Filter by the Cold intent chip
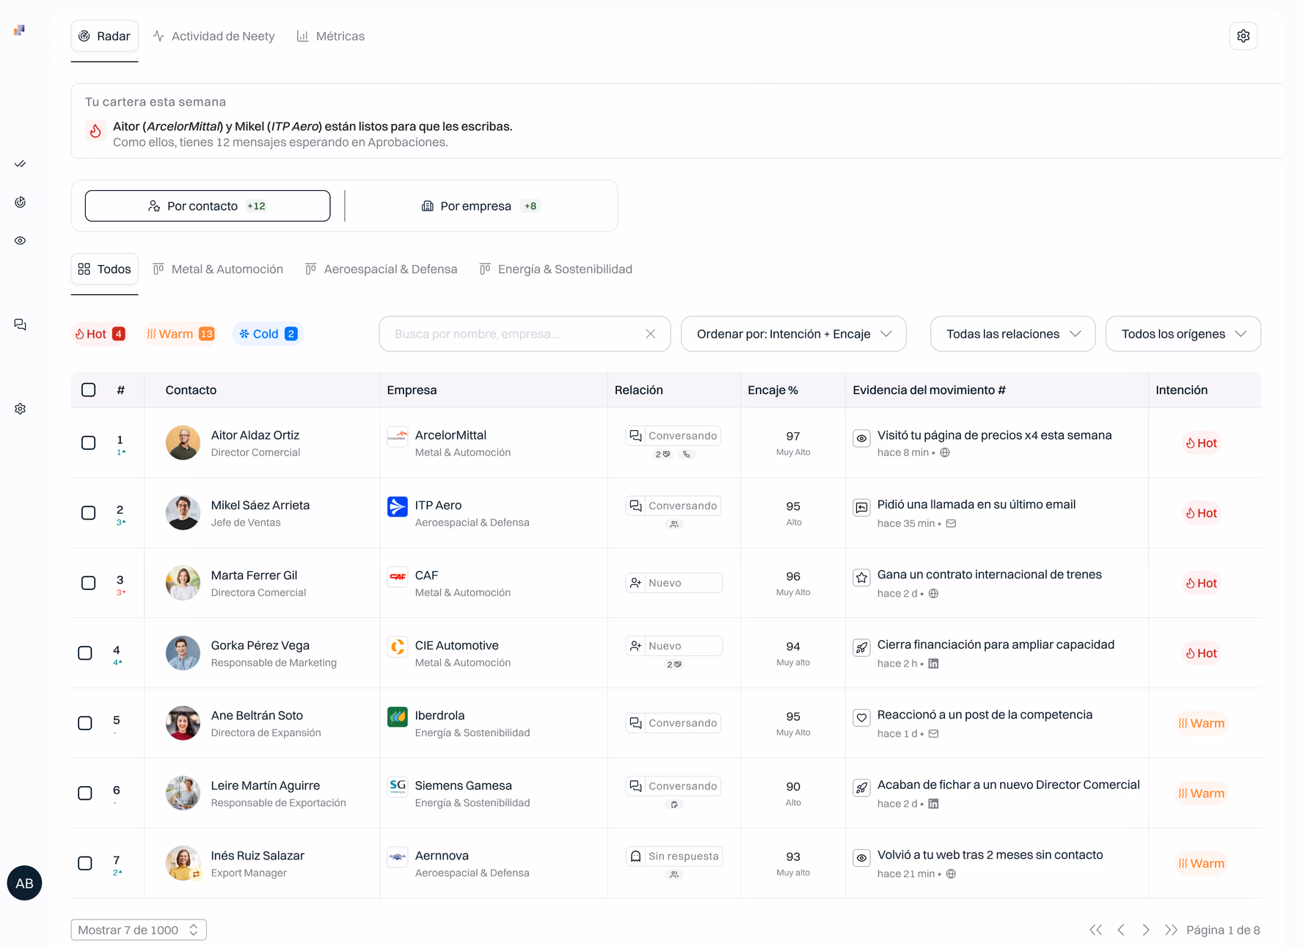Screen dimensions: 1303x946 point(268,334)
